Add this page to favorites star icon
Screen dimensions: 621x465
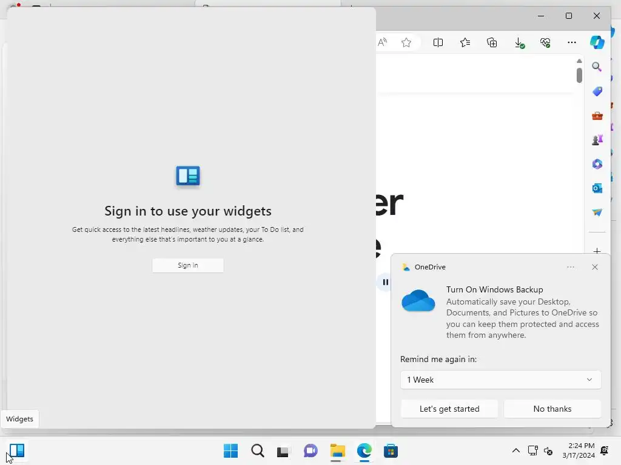click(406, 42)
